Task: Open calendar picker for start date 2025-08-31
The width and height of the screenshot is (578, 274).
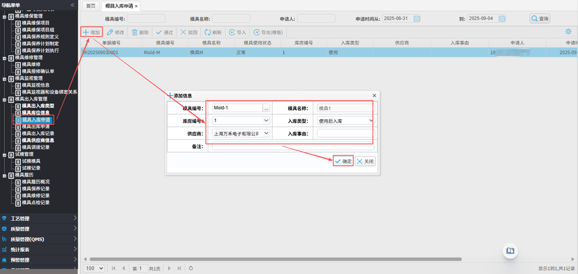Action: tap(417, 19)
